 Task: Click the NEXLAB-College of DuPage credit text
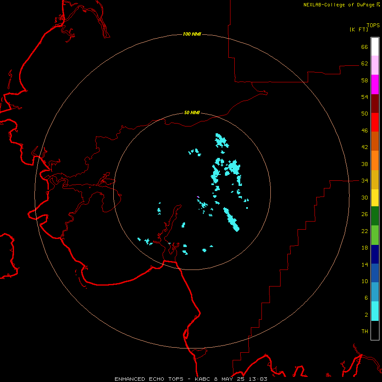pyautogui.click(x=341, y=5)
